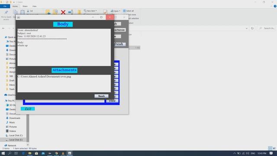Click the Properties checkmark icon

click(x=105, y=12)
